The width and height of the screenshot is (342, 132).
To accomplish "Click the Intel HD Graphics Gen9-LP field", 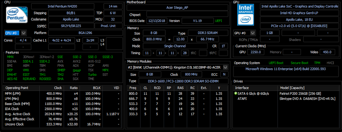I will click(x=299, y=13).
